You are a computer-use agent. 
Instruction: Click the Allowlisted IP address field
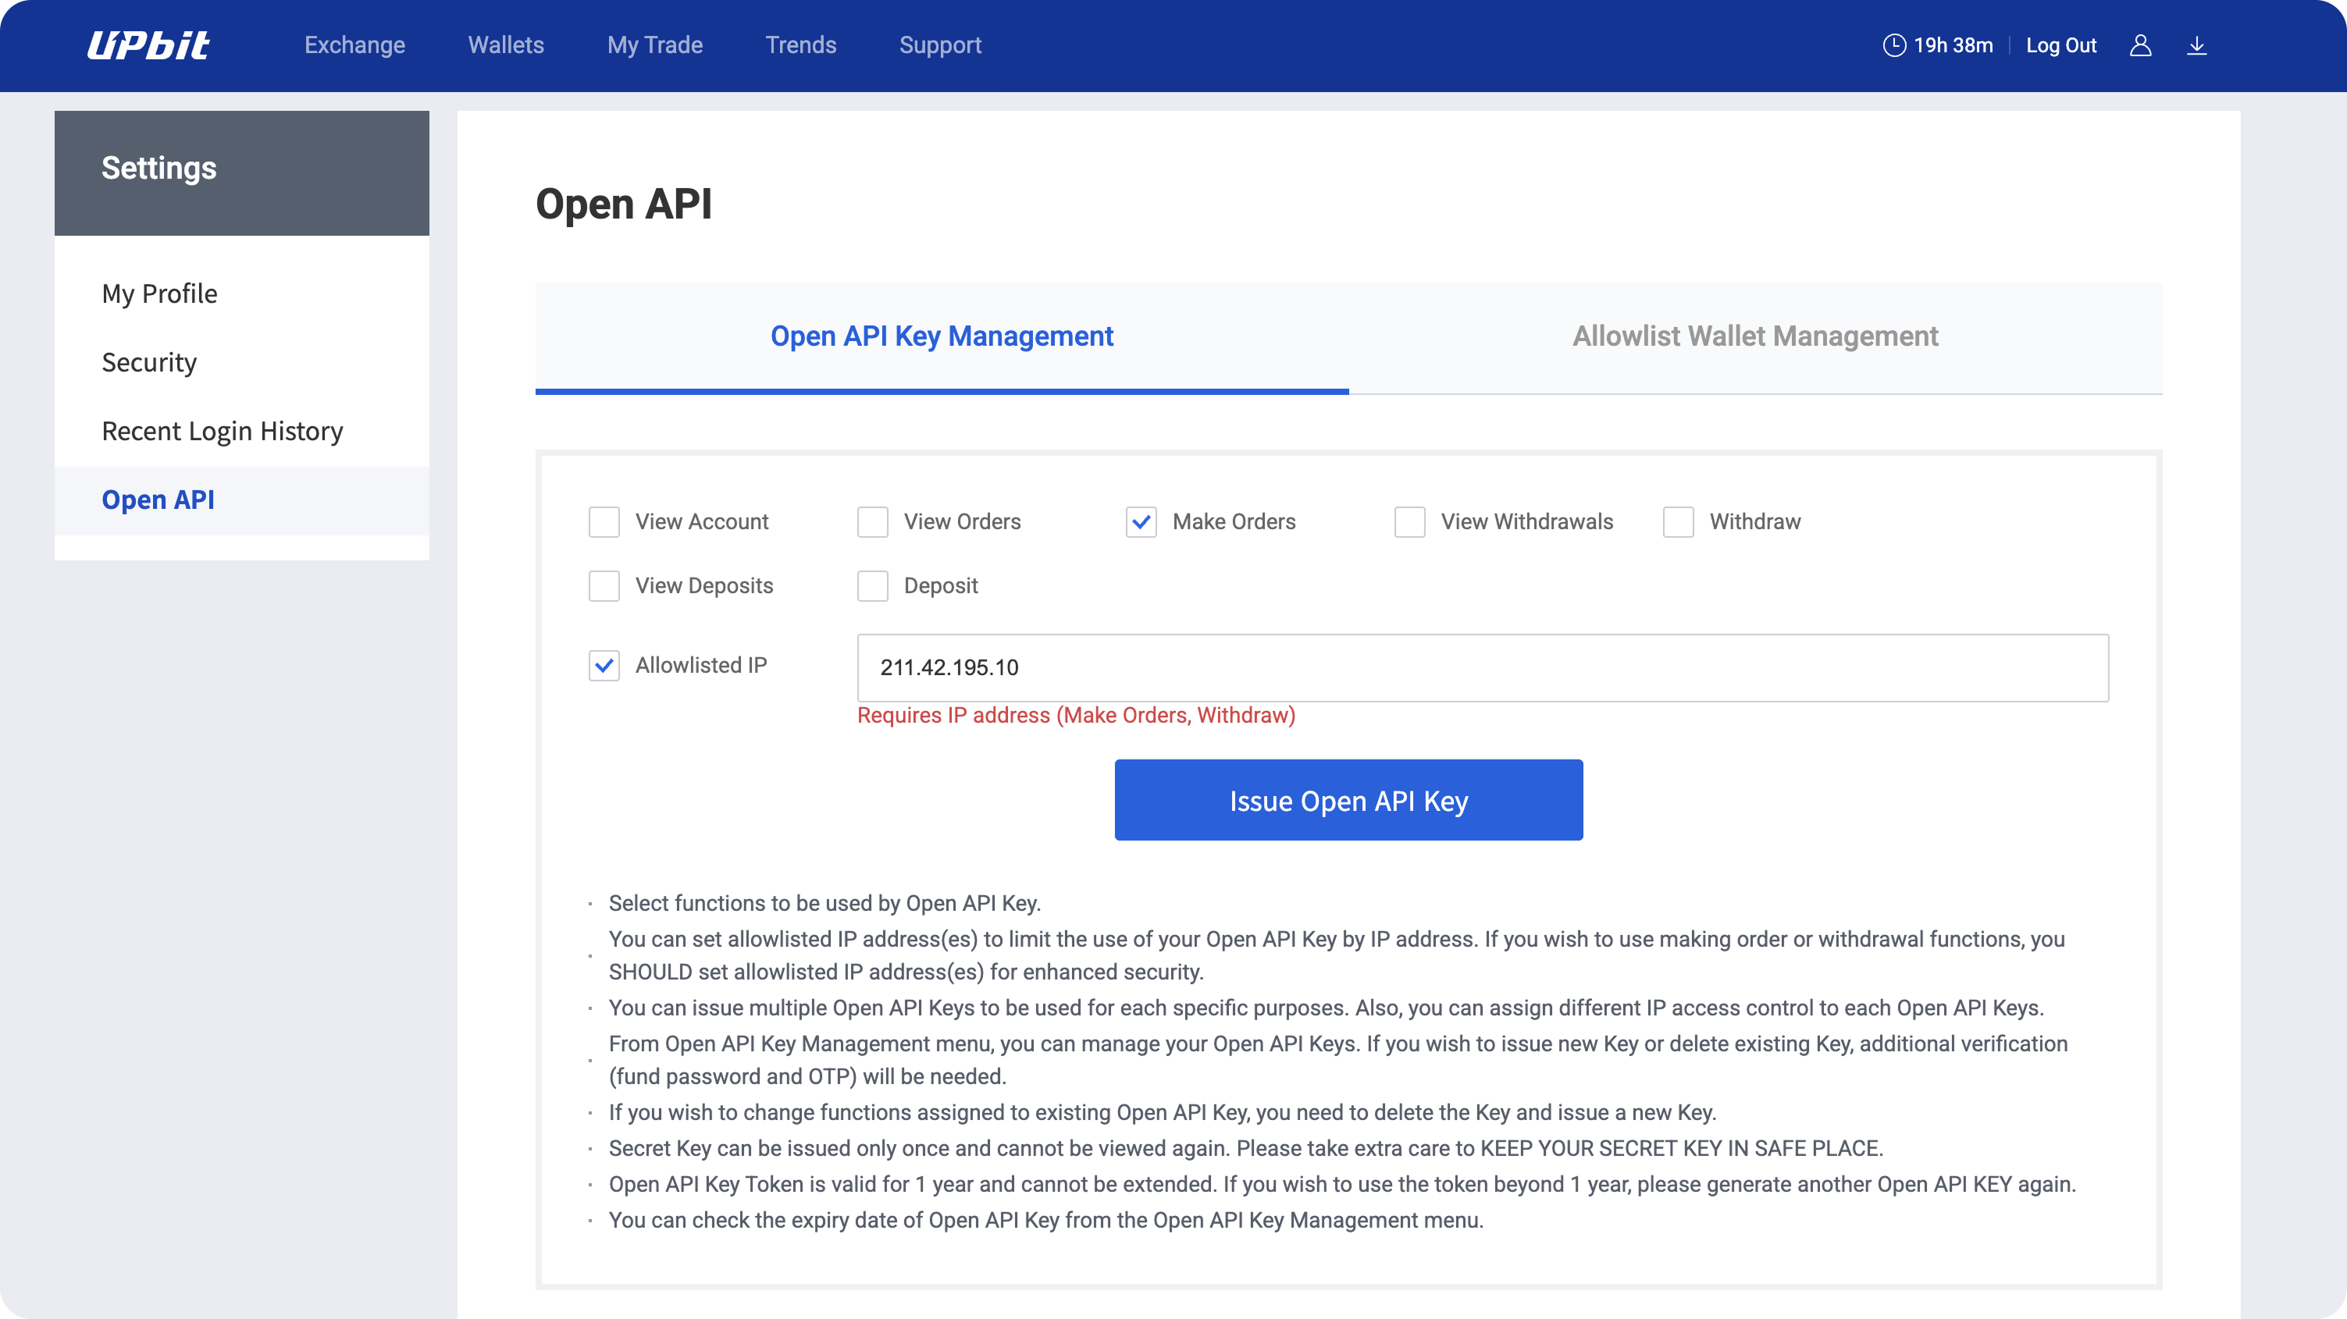[x=1483, y=668]
